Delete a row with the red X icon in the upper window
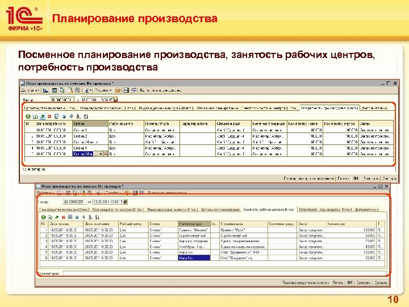Viewport: 409px width, 307px height. pyautogui.click(x=49, y=117)
